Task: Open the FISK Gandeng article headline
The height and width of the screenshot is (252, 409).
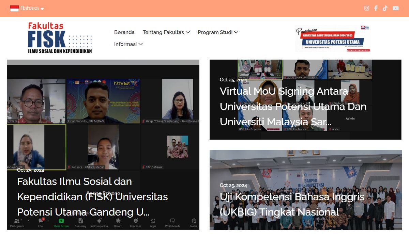Action: (x=93, y=197)
